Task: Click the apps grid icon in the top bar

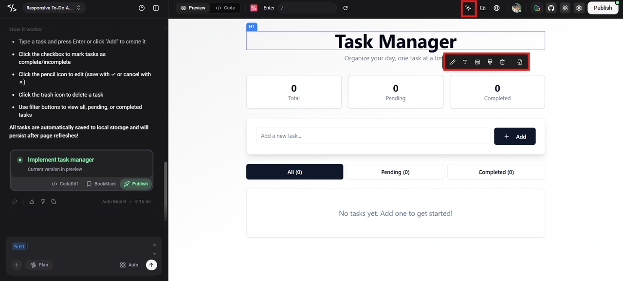Action: pos(565,8)
